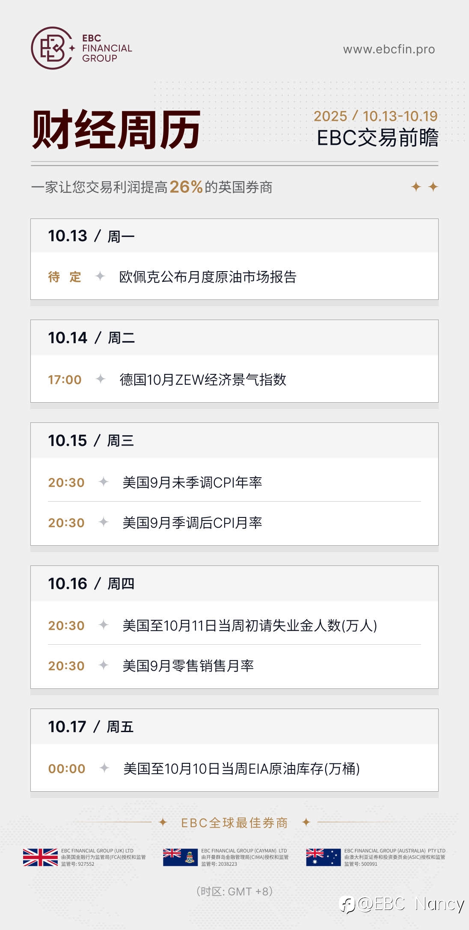Click the star bullet next to 待定

(100, 276)
